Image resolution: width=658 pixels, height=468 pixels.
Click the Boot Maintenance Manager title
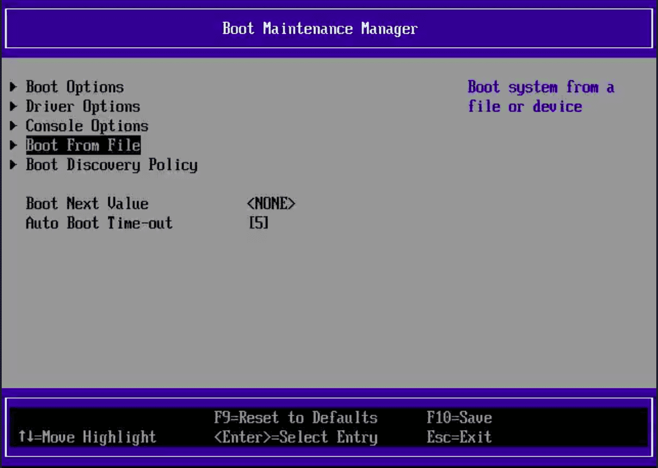tap(320, 29)
